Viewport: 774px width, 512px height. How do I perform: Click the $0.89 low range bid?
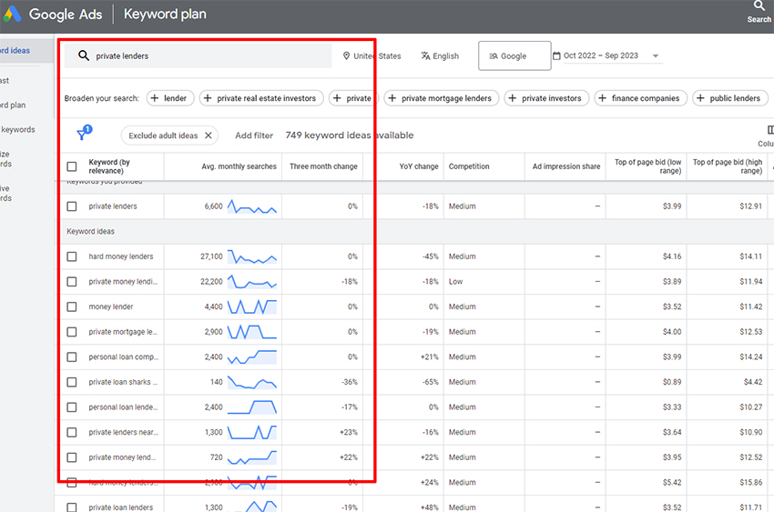click(672, 382)
